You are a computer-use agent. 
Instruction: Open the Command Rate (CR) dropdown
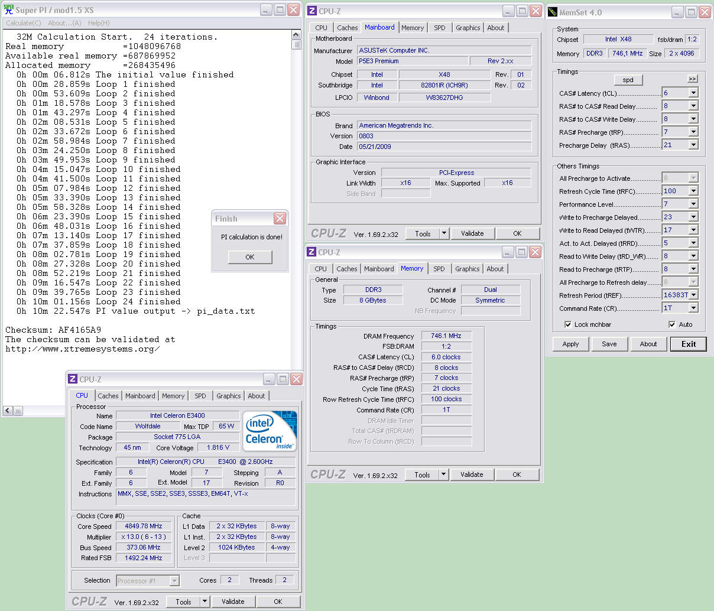pyautogui.click(x=693, y=308)
